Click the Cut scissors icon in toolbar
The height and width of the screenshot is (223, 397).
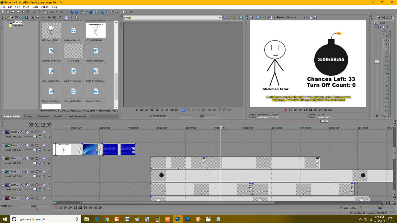click(34, 12)
